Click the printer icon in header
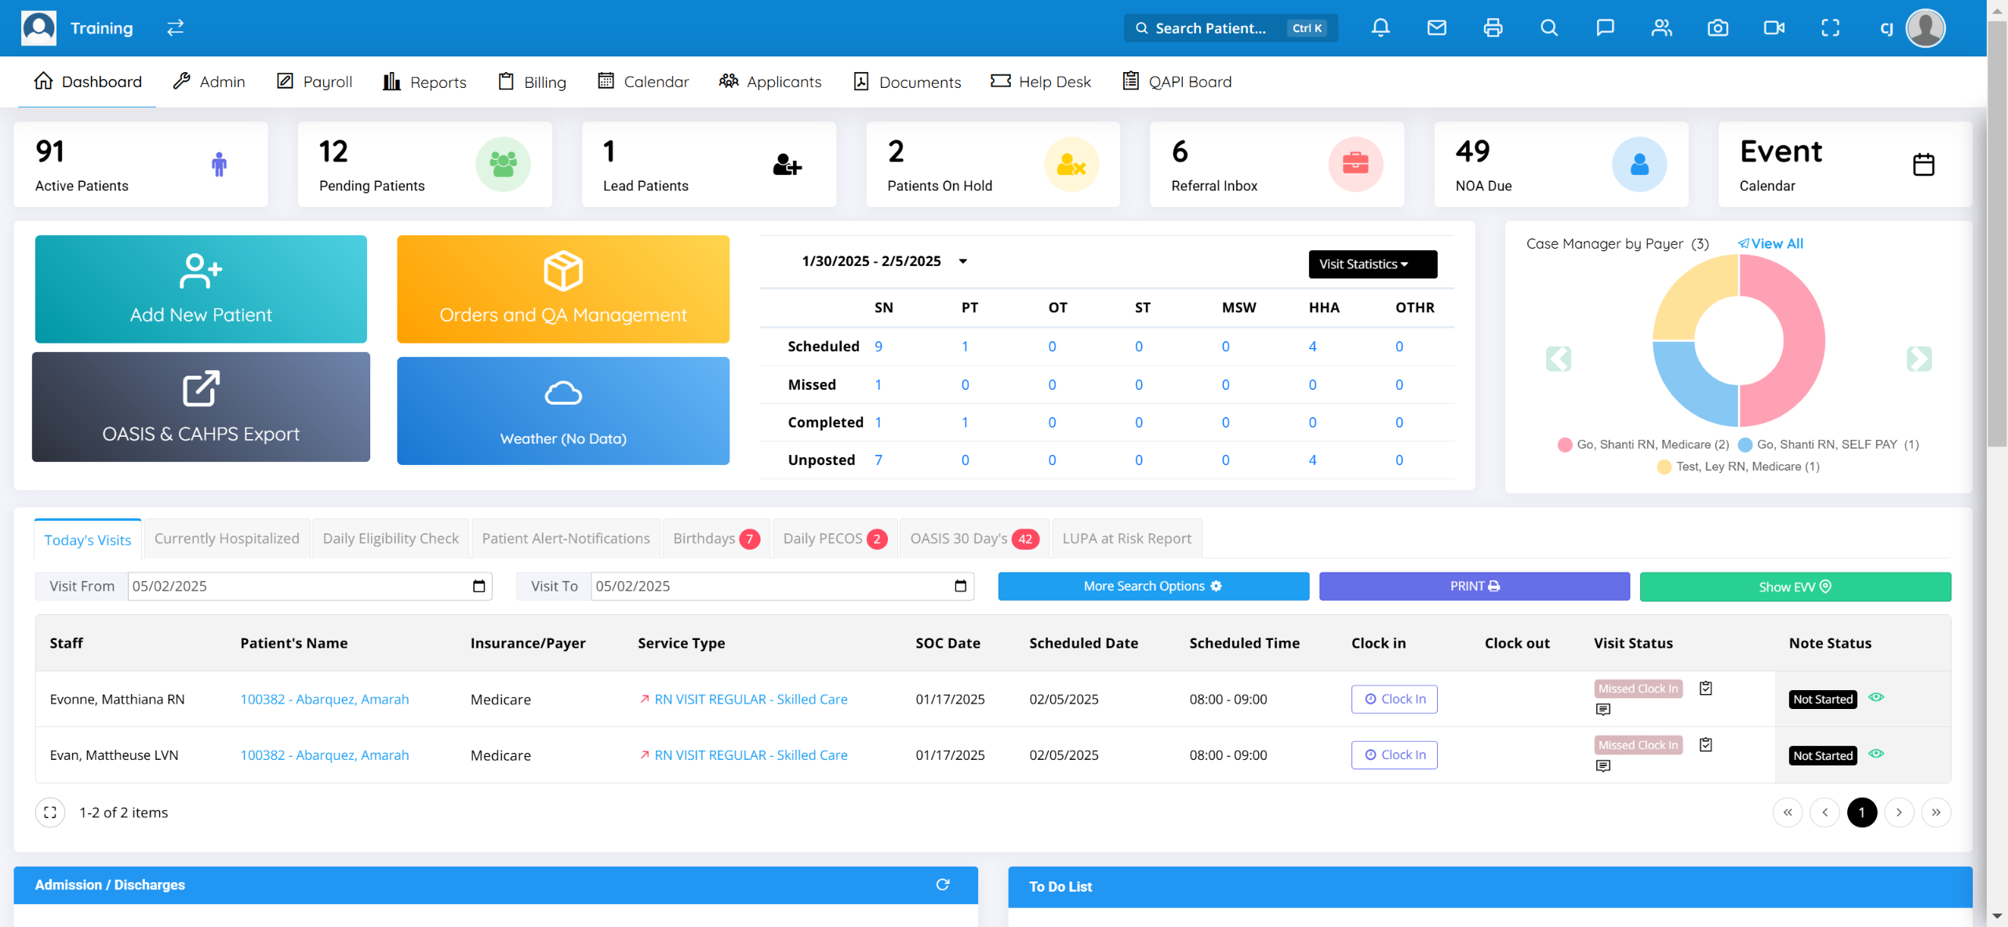Screen dimensions: 2008x927 pos(1493,28)
